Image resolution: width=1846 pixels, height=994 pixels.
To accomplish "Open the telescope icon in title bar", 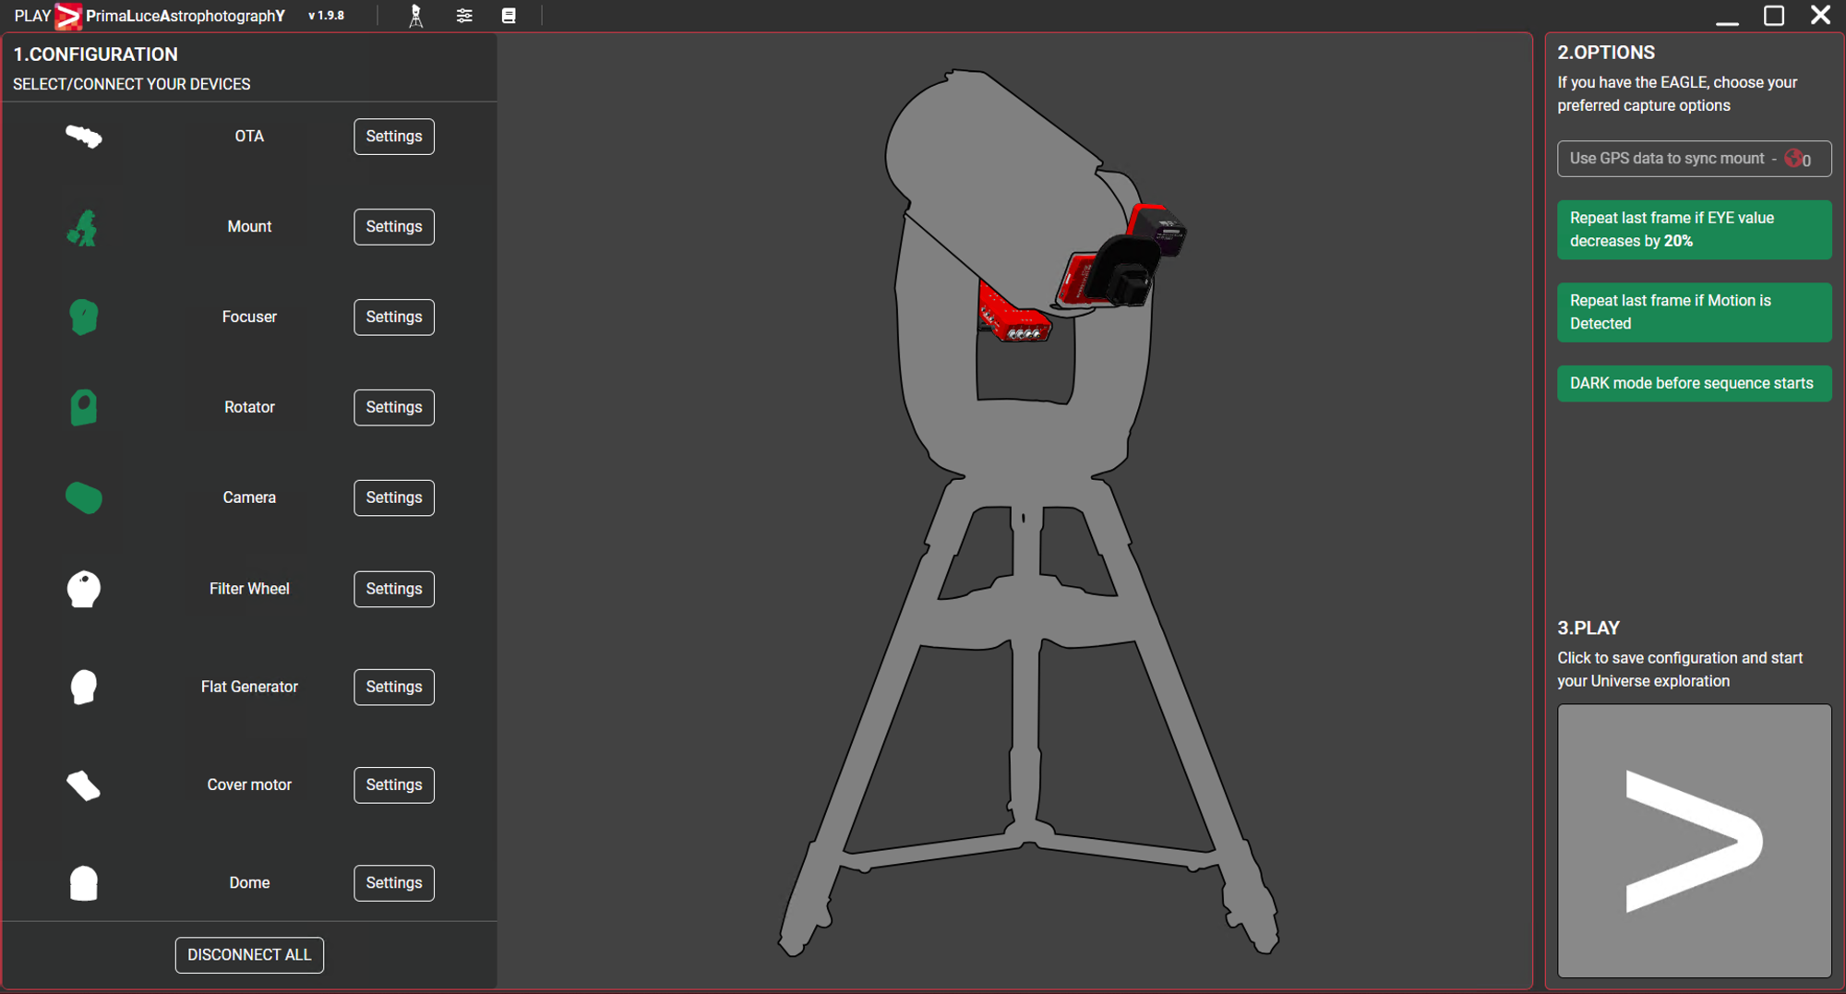I will (x=416, y=16).
